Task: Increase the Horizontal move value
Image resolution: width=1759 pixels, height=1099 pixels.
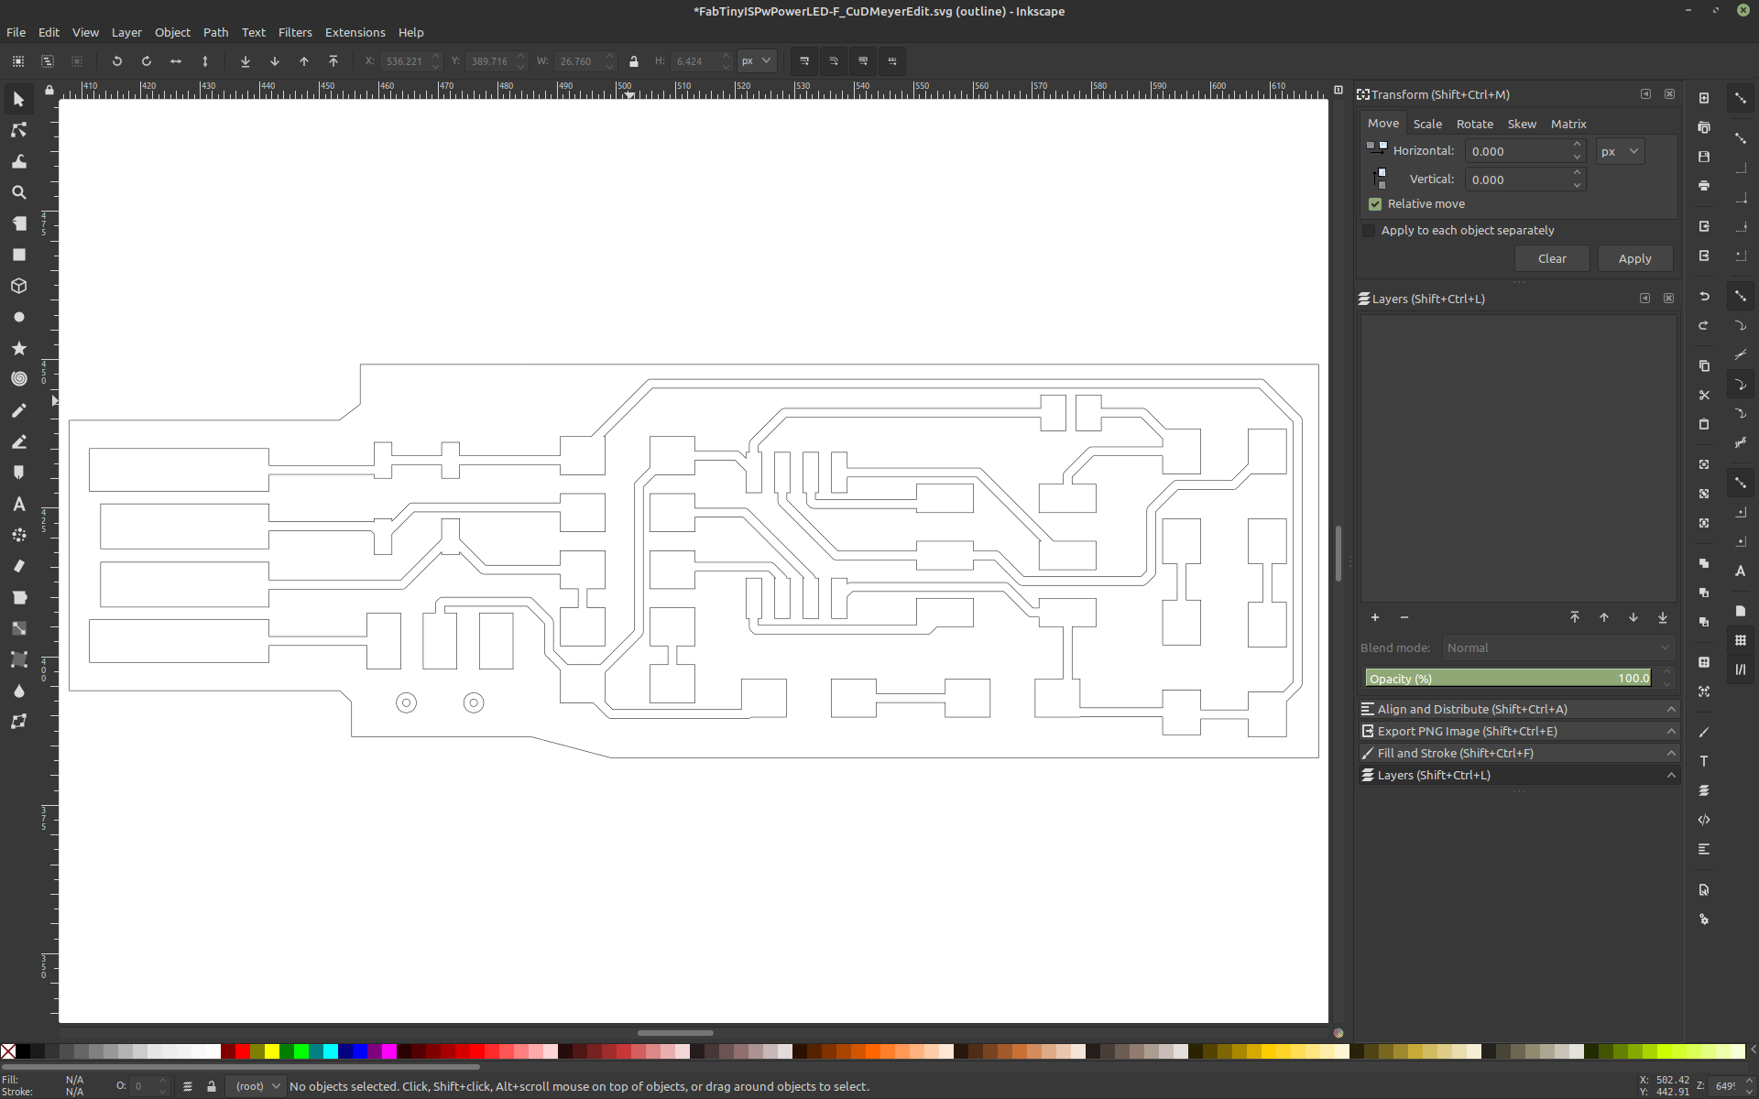Action: click(x=1577, y=145)
